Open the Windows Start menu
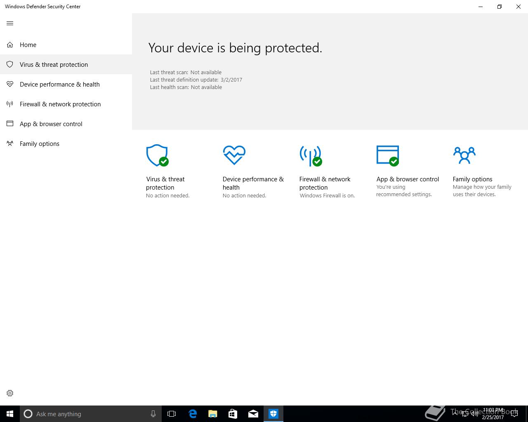Viewport: 528px width, 422px height. 10,414
